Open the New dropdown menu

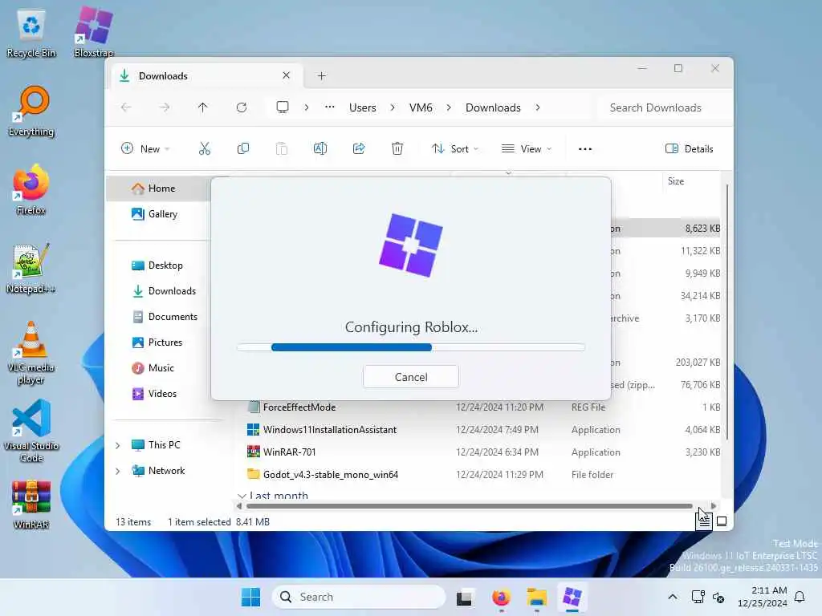click(x=145, y=148)
